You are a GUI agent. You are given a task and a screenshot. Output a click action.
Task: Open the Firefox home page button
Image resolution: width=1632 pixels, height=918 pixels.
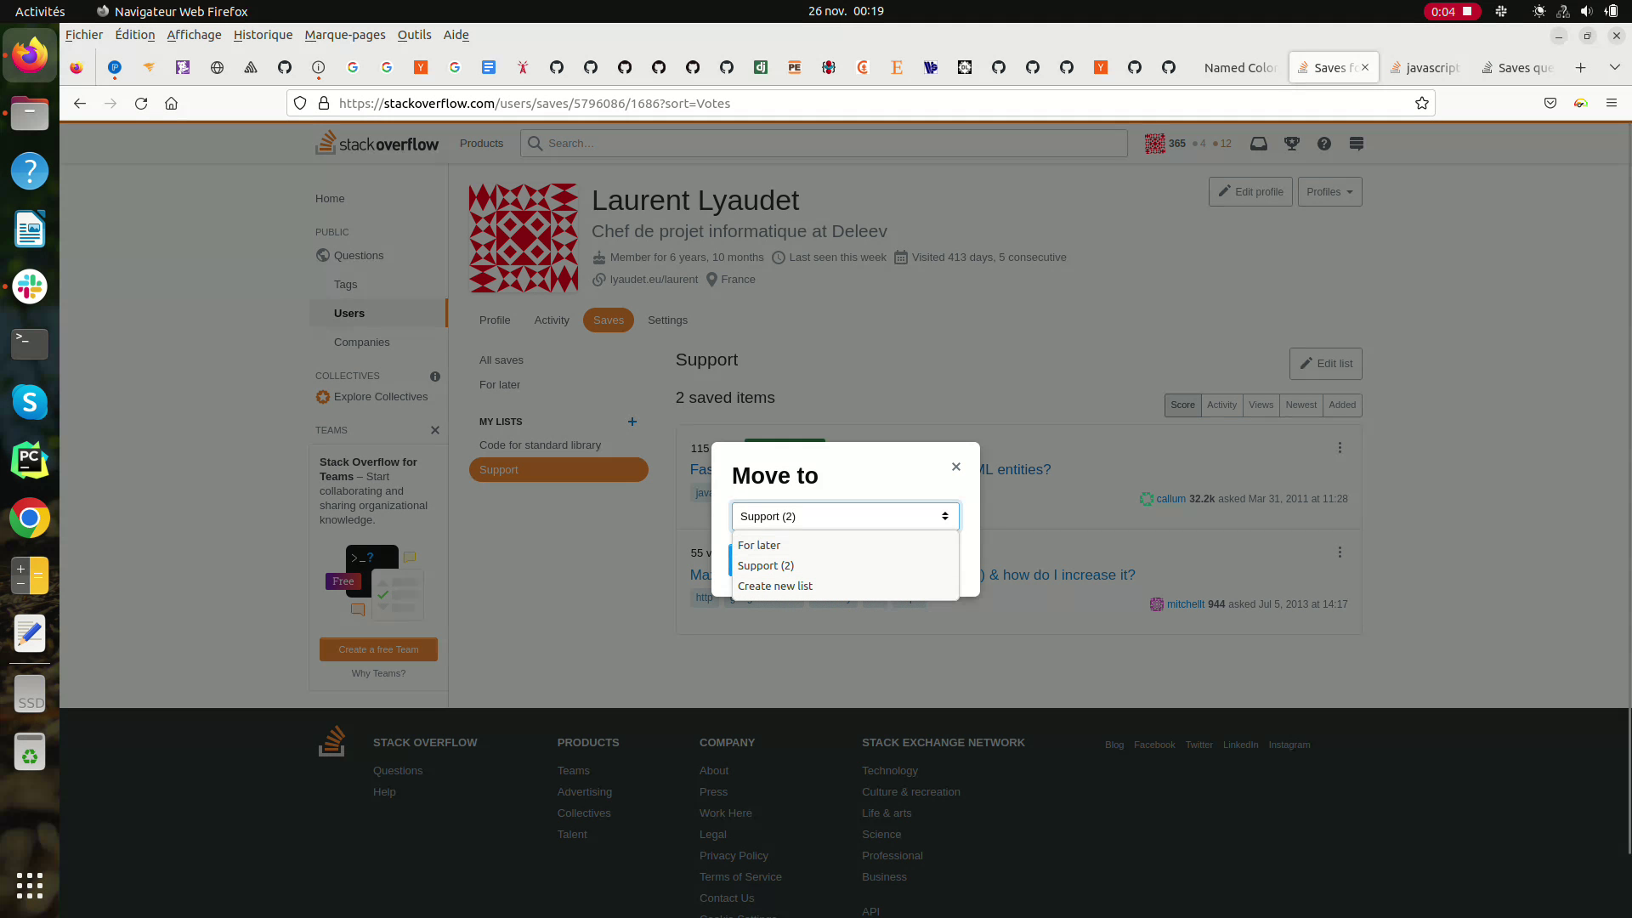click(x=172, y=104)
